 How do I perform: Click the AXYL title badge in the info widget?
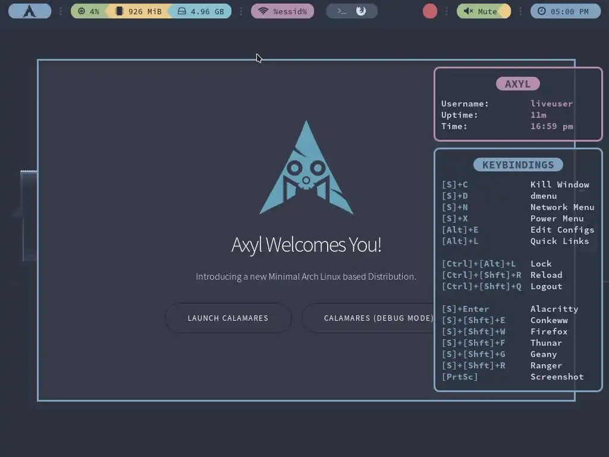pos(518,83)
